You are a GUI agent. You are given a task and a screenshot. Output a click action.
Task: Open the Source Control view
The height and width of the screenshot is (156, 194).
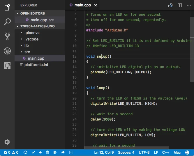7,36
